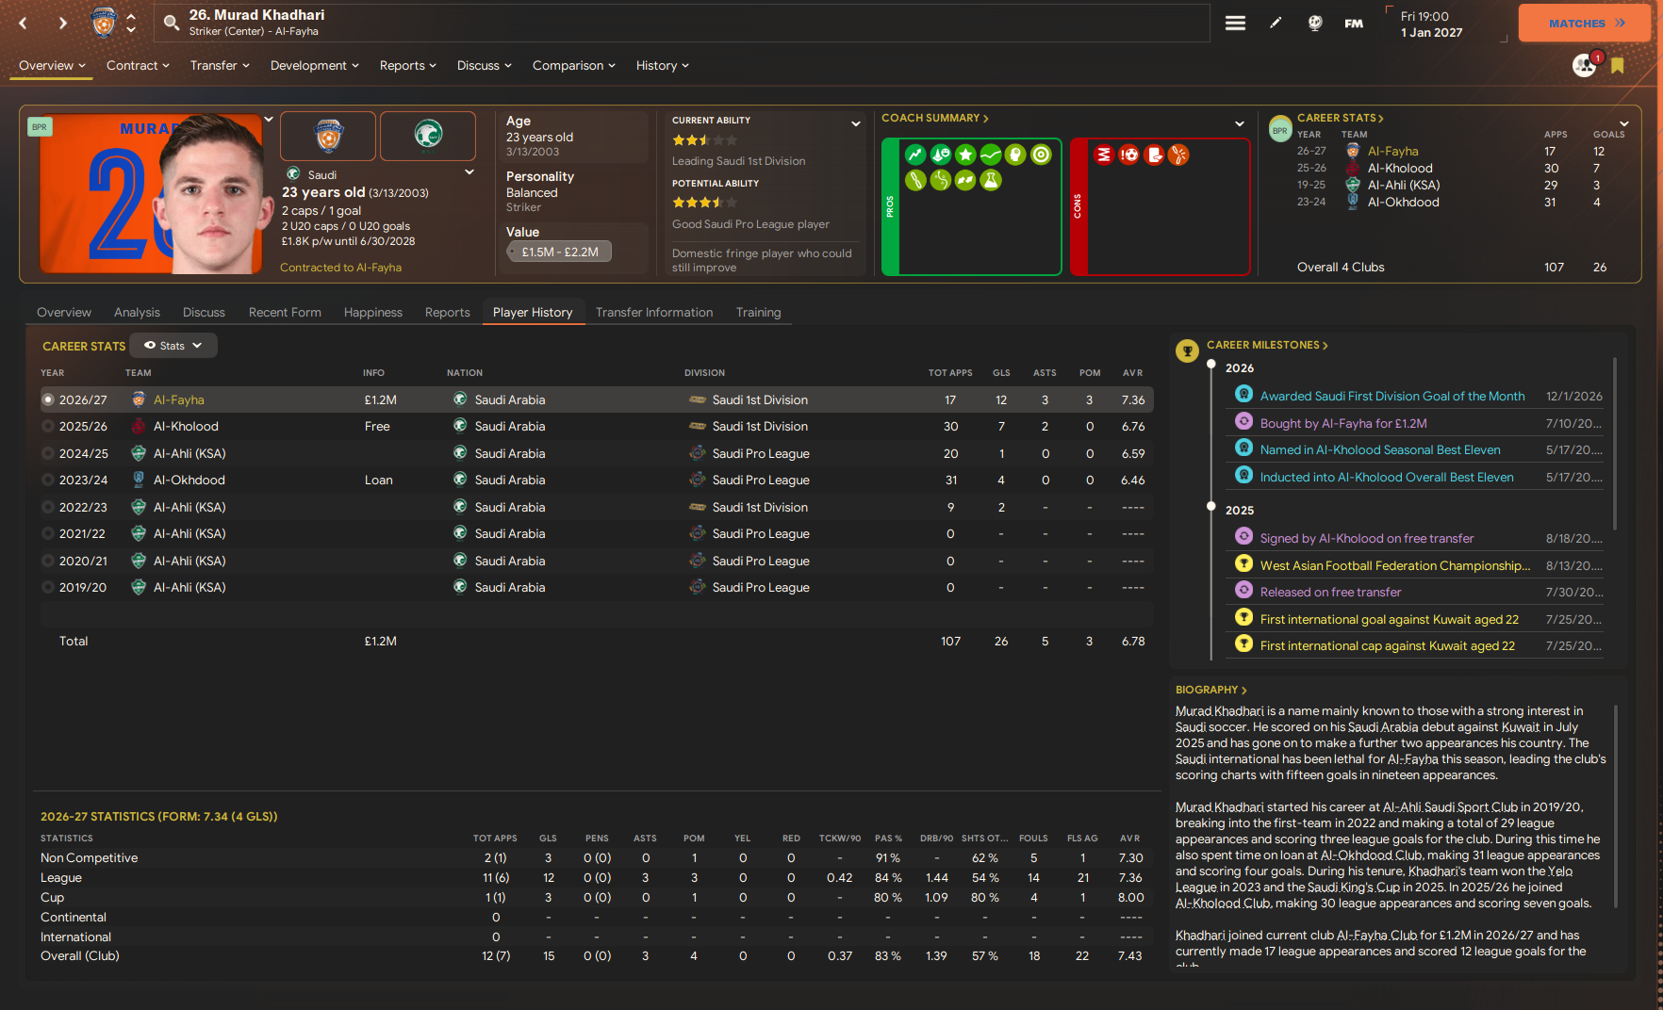Click the Saudi national team badge tile
The width and height of the screenshot is (1663, 1010).
tap(428, 136)
